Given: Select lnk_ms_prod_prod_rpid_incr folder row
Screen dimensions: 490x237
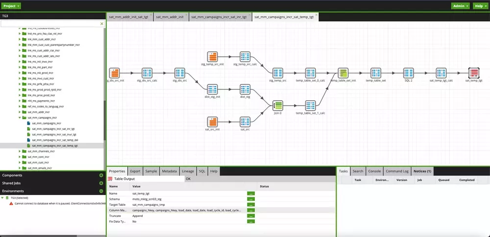Looking at the screenshot, I should 45,89.
